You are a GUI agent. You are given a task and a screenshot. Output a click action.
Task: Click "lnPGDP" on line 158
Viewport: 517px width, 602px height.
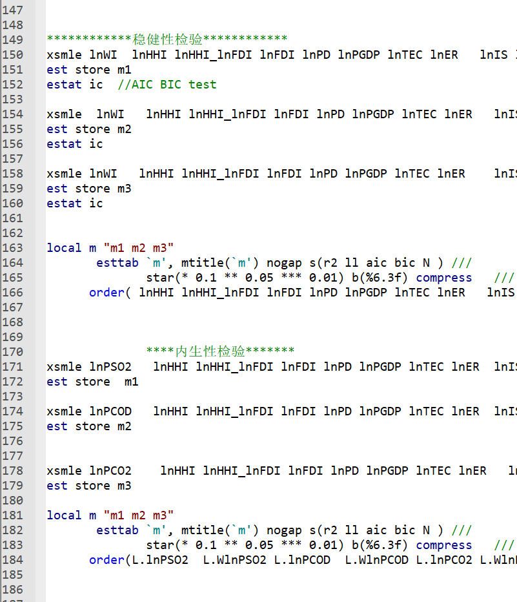pos(366,174)
